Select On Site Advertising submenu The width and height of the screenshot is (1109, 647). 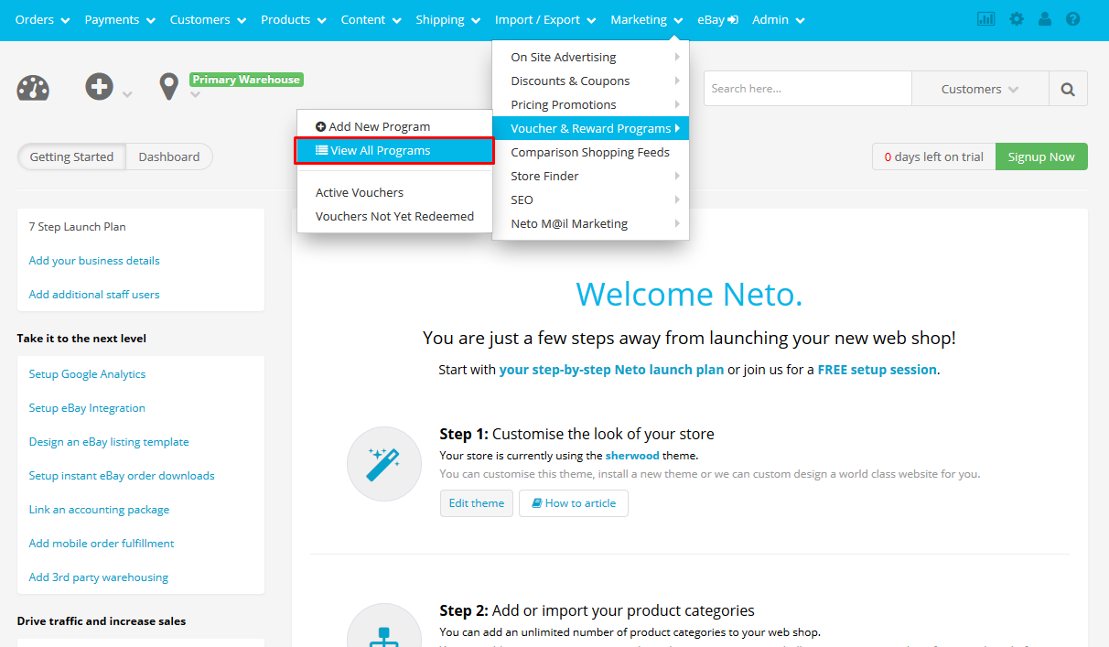pos(591,57)
